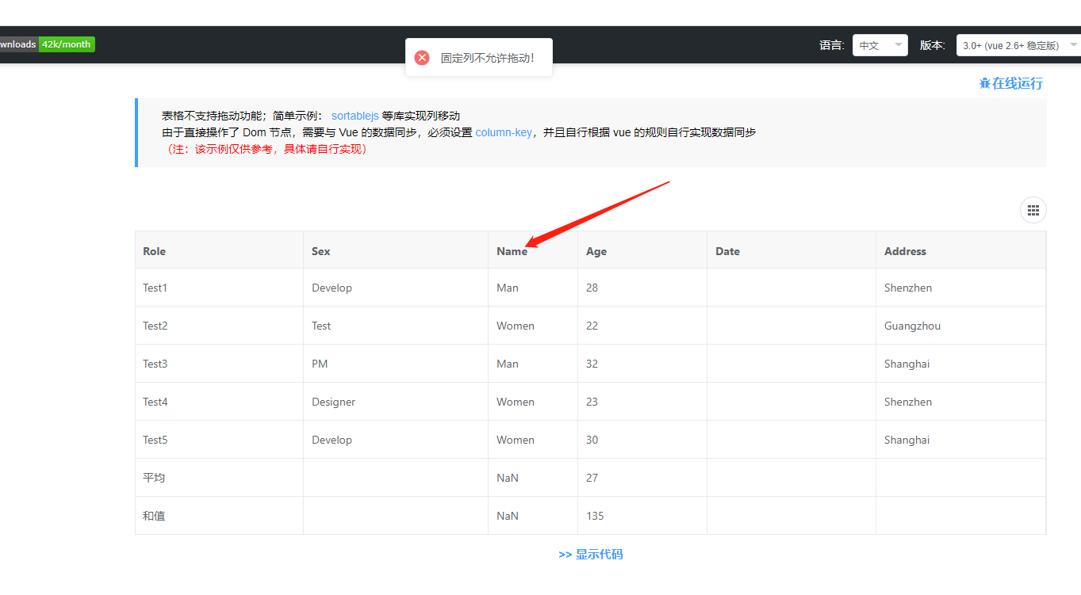Click the Designer cell
Viewport: 1081px width, 595px height.
pos(396,402)
